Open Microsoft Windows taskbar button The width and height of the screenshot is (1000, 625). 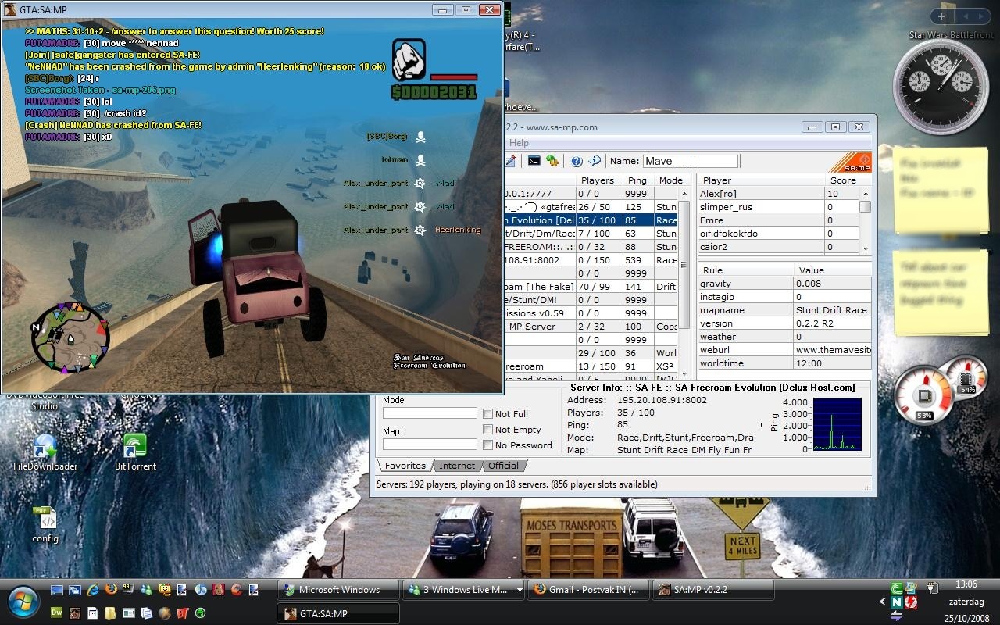coord(338,590)
